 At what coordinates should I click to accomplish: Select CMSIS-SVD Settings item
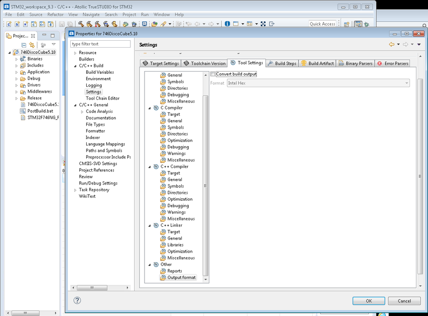[x=98, y=163]
